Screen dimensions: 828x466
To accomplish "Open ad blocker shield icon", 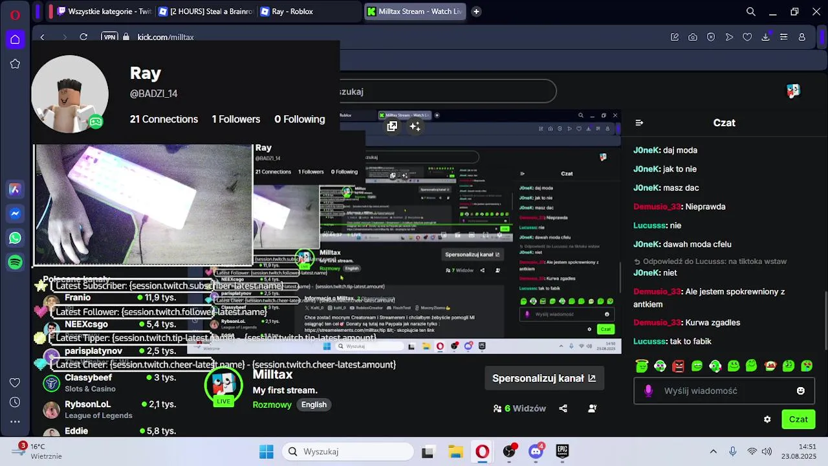I will [x=711, y=37].
